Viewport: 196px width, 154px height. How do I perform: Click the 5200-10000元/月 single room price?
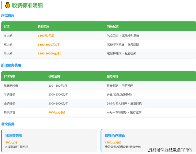click(x=49, y=53)
